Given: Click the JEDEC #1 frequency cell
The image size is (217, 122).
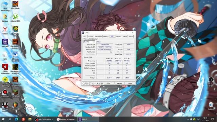Looking at the screenshot, I should [x=109, y=61].
